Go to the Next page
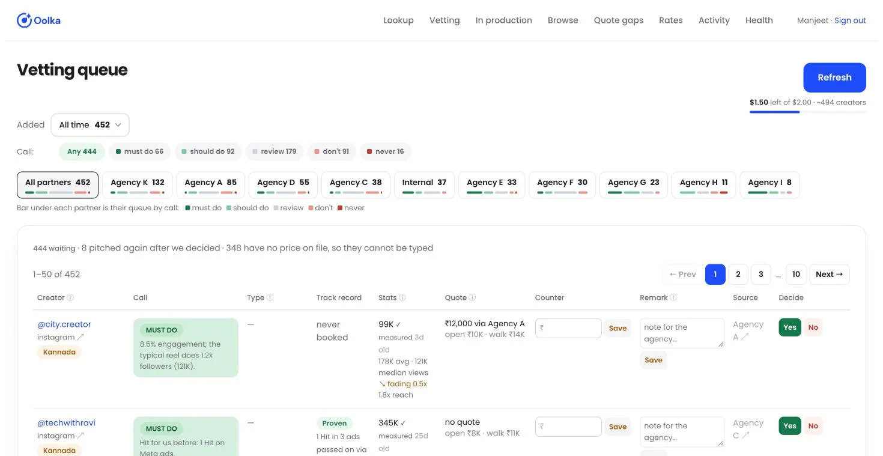This screenshot has height=456, width=883. tap(830, 275)
